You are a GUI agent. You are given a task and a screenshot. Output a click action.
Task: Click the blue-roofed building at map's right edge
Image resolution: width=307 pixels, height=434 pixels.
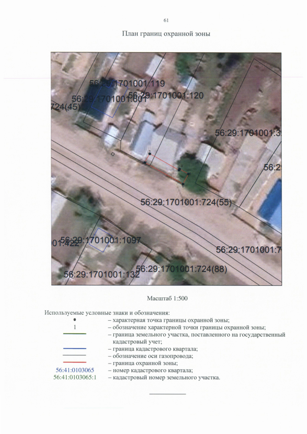pos(271,204)
